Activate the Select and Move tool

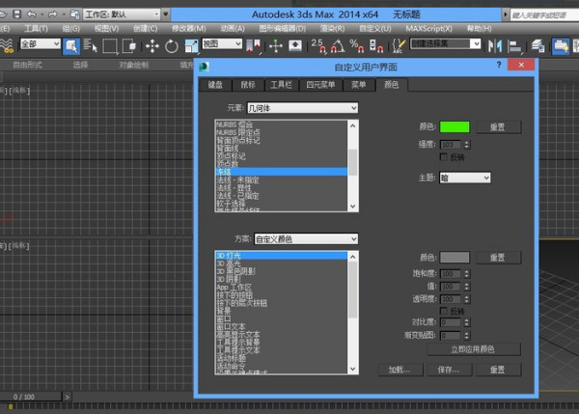click(152, 46)
